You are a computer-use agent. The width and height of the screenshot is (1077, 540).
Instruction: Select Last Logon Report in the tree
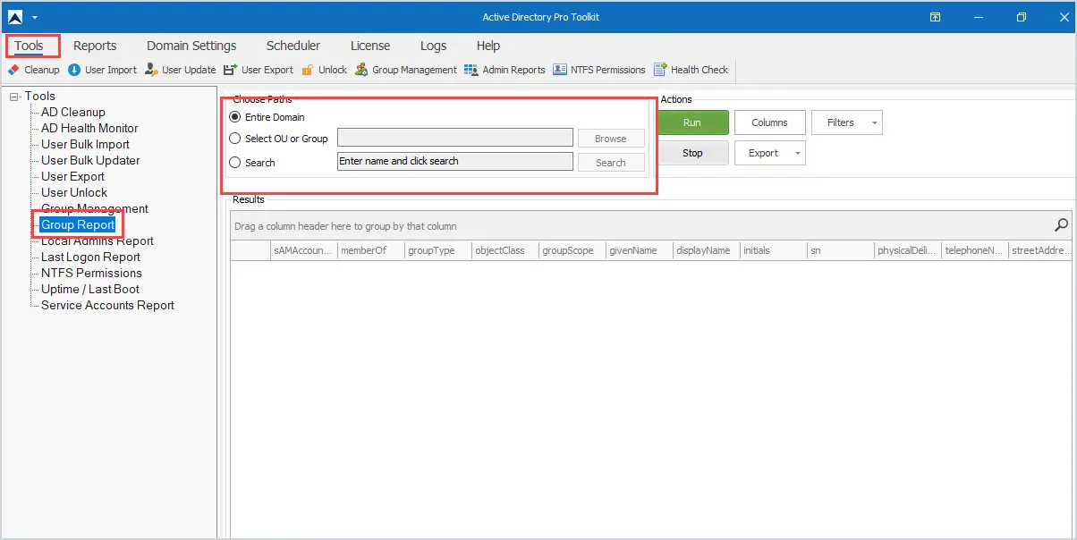coord(90,257)
